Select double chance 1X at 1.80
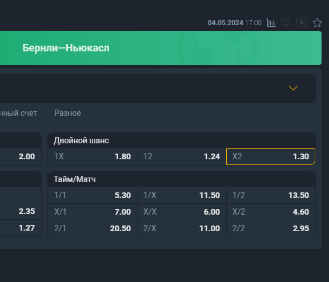Image resolution: width=329 pixels, height=282 pixels. [93, 156]
